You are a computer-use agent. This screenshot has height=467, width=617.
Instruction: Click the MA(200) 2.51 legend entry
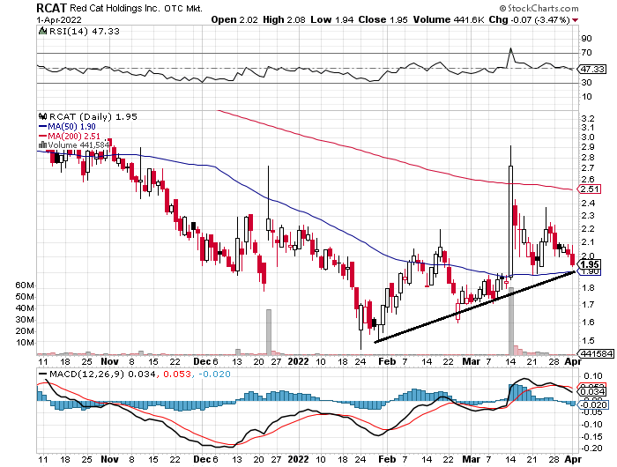[x=70, y=136]
